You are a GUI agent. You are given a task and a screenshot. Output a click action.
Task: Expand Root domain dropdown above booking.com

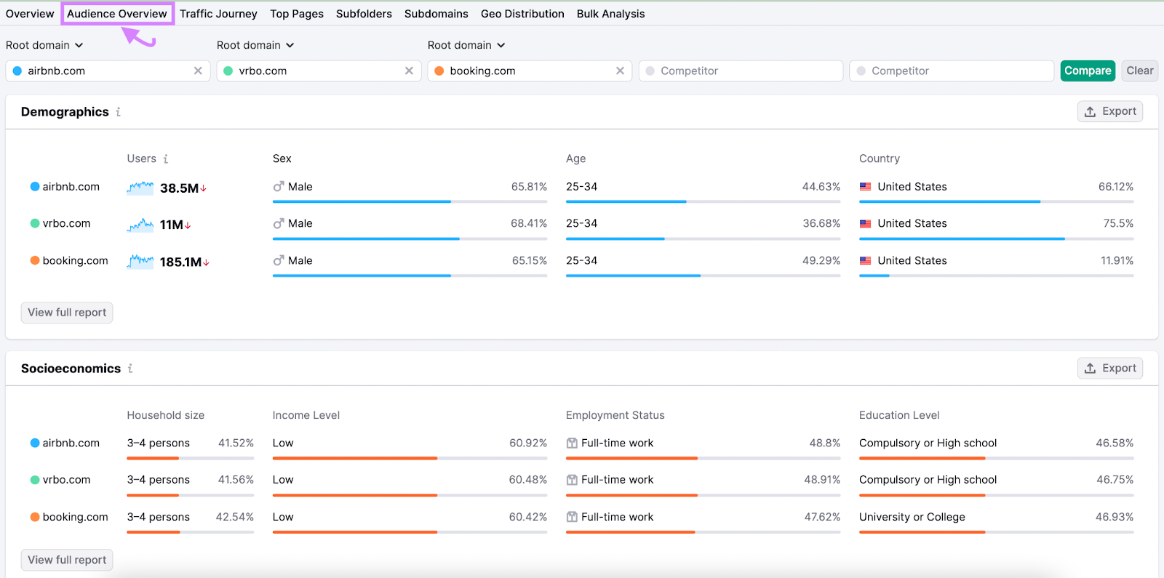[466, 45]
